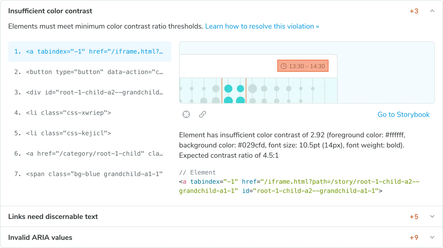Image resolution: width=443 pixels, height=248 pixels.
Task: Click the 13:30 – 14:30 badge in preview
Action: 303,66
